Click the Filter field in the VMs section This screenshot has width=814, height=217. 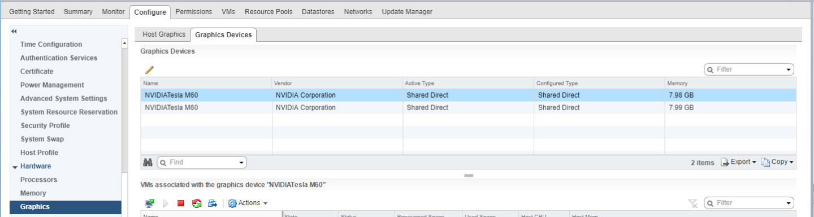pos(748,203)
